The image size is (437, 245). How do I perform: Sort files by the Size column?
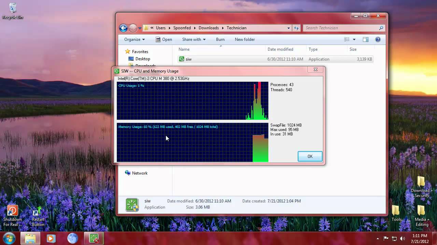(x=361, y=49)
